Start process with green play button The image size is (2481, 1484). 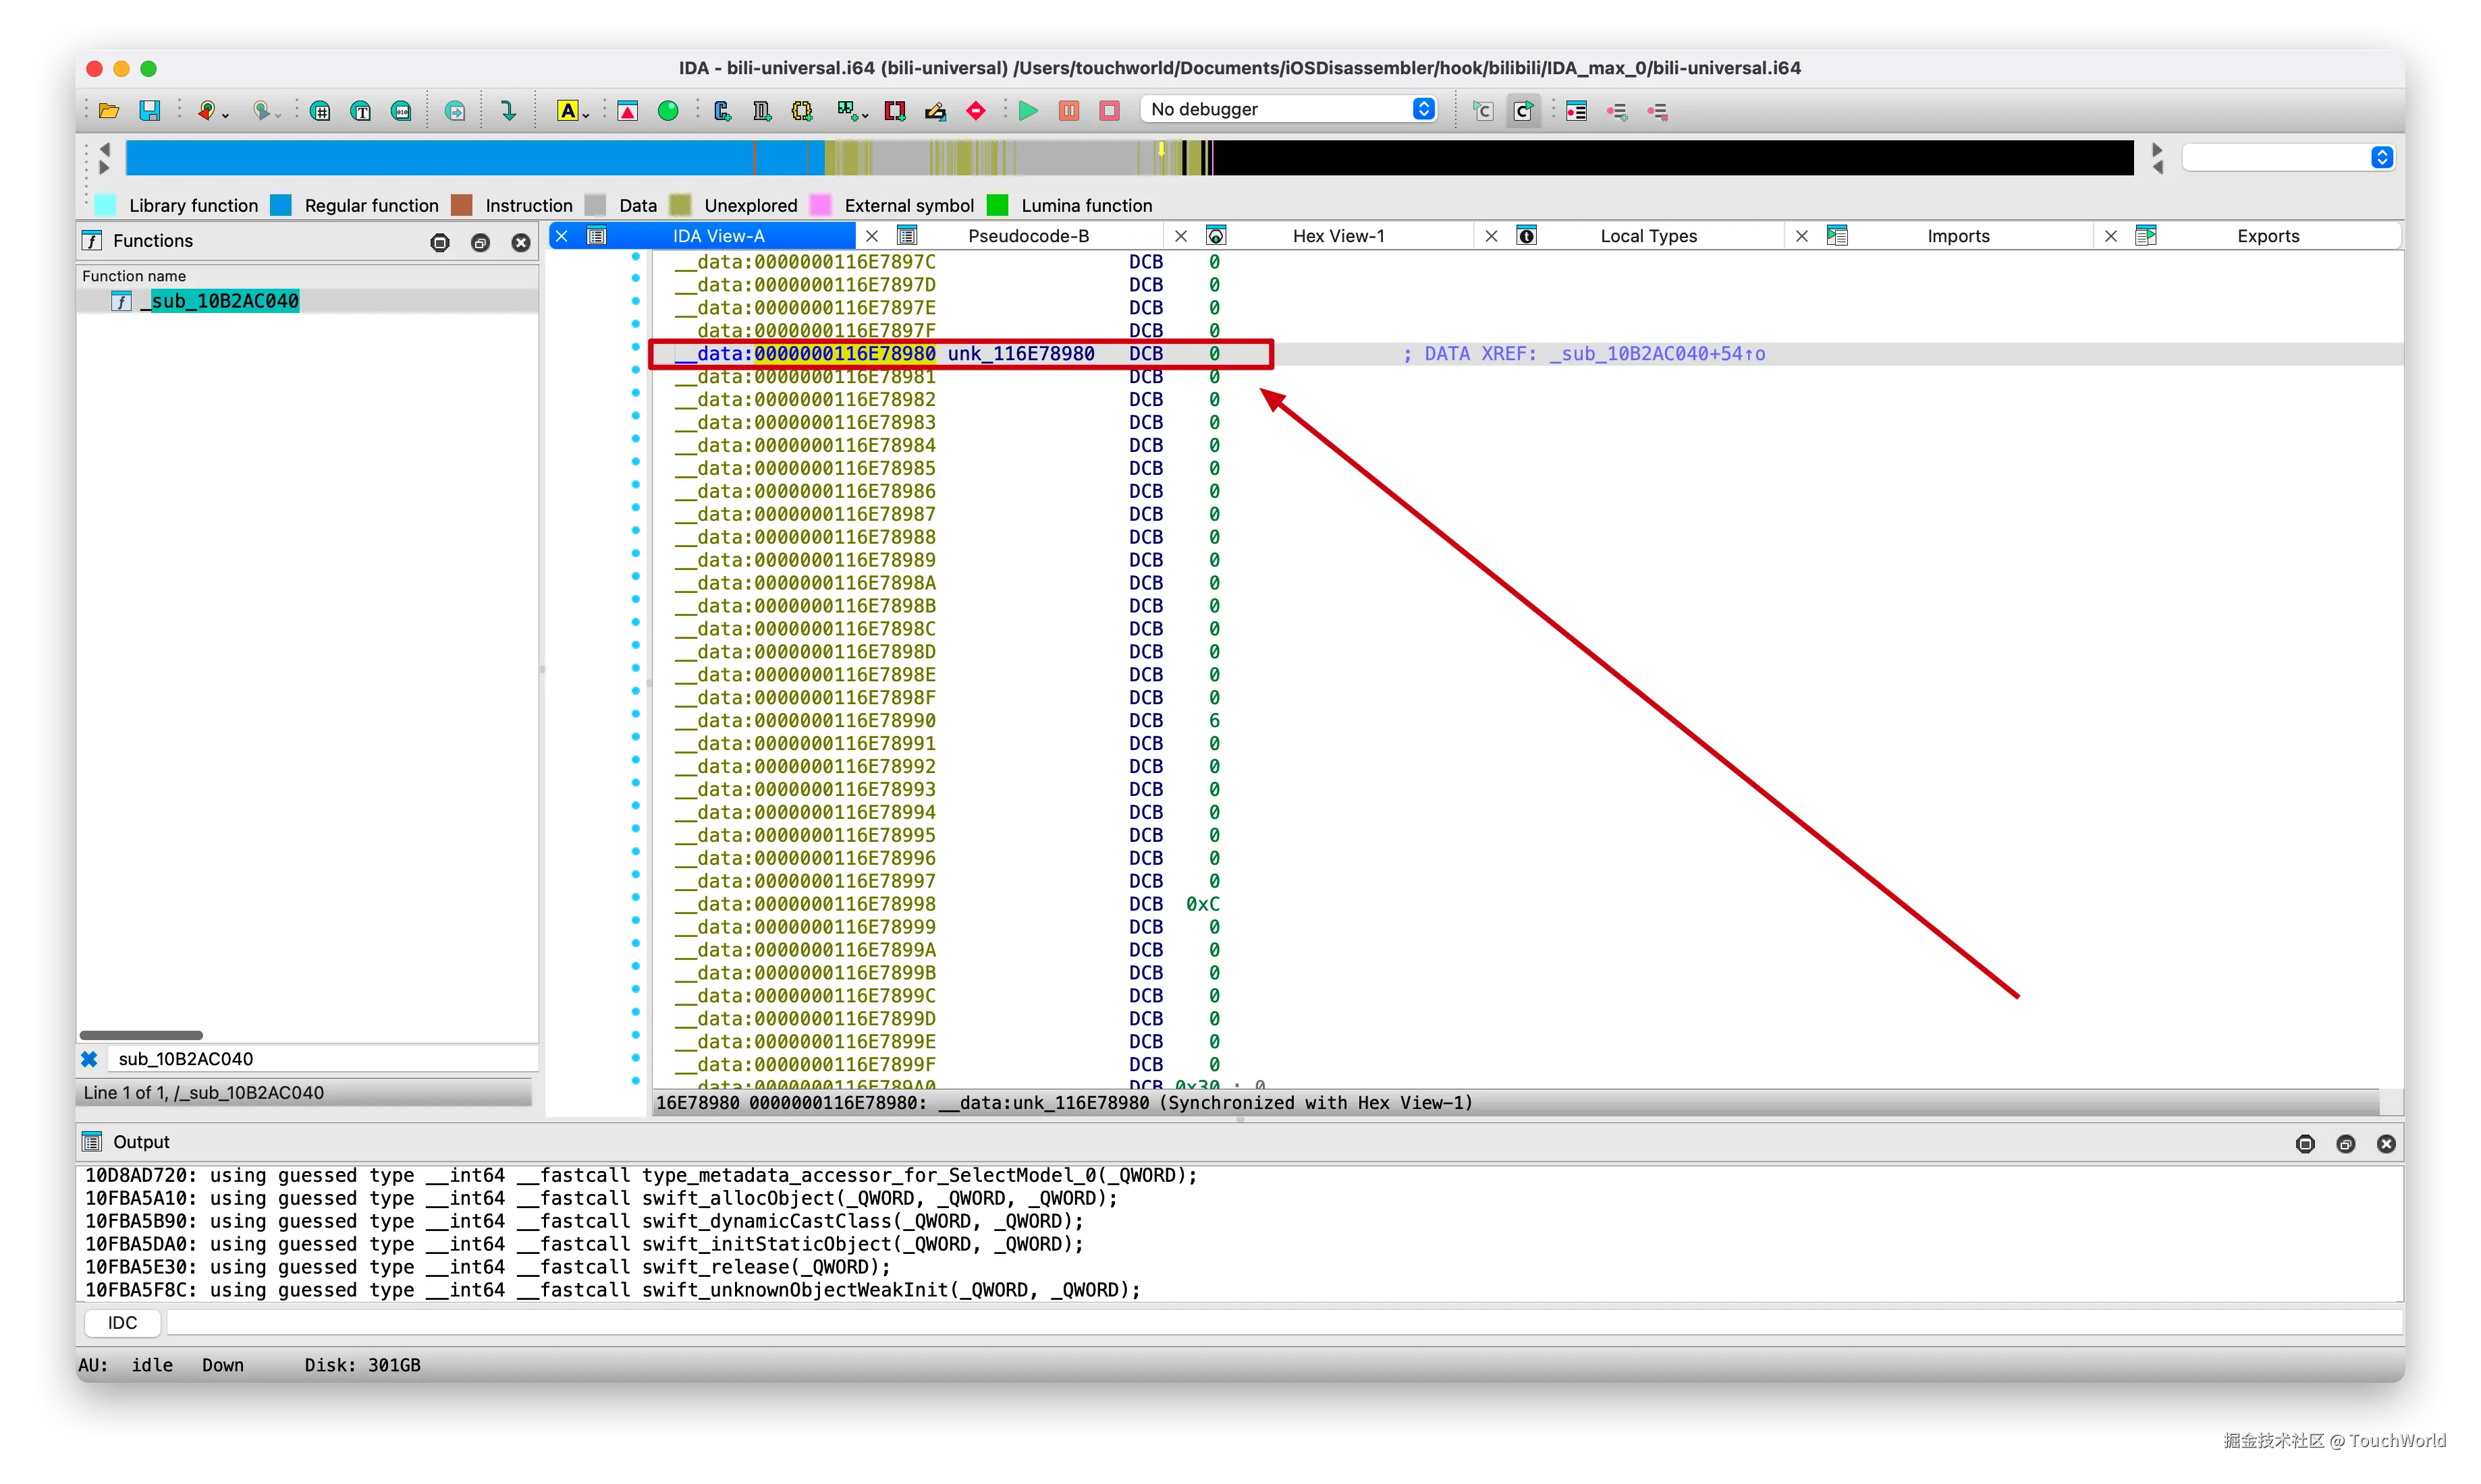click(1027, 110)
